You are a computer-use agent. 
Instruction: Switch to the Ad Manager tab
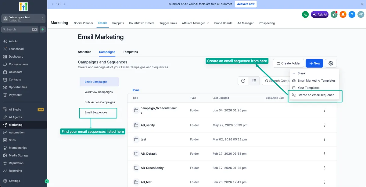point(246,23)
